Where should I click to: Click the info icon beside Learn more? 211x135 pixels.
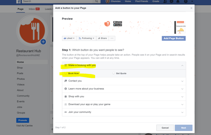click(66, 89)
